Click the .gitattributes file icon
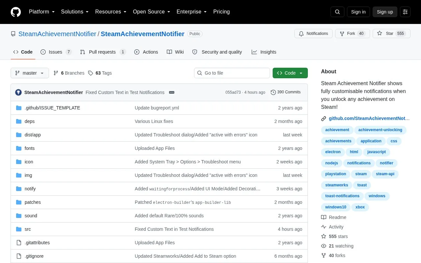The height and width of the screenshot is (263, 421). [x=19, y=243]
